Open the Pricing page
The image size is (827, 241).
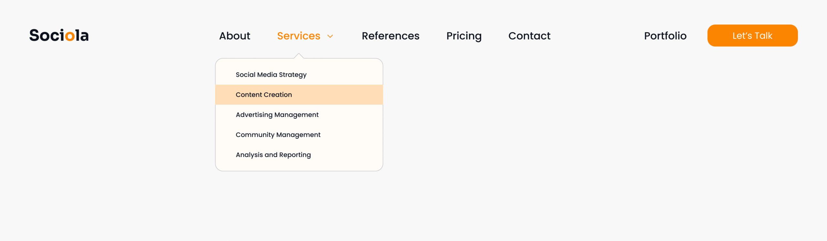pos(464,36)
